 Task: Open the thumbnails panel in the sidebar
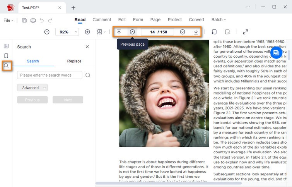(x=6, y=46)
